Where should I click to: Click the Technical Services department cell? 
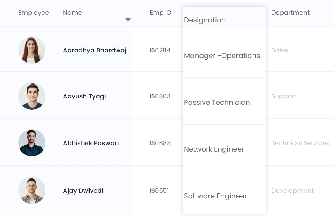point(300,143)
